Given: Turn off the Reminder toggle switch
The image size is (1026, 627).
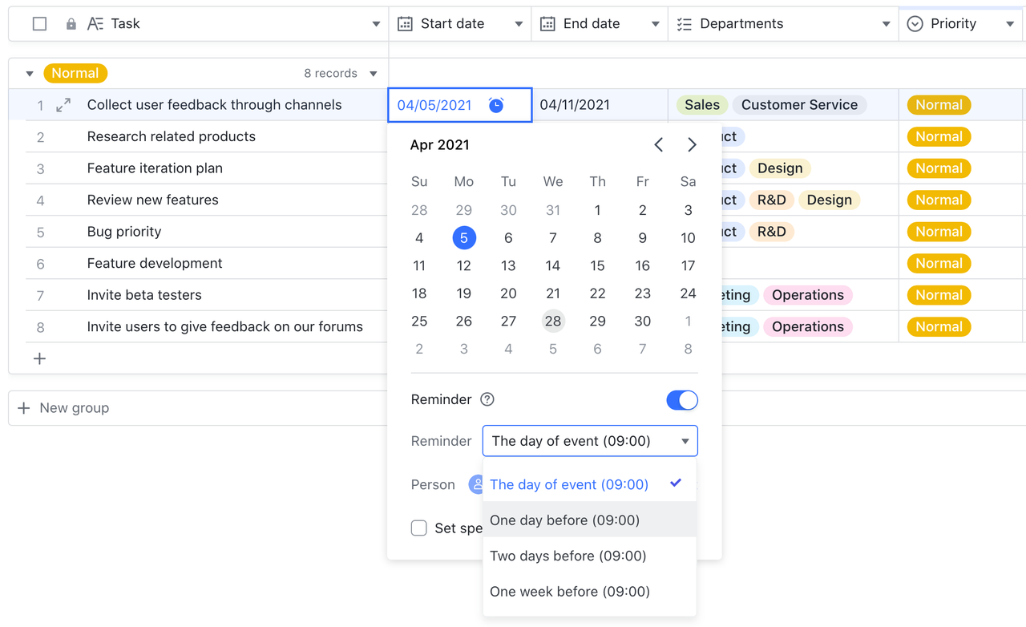Looking at the screenshot, I should click(x=681, y=400).
